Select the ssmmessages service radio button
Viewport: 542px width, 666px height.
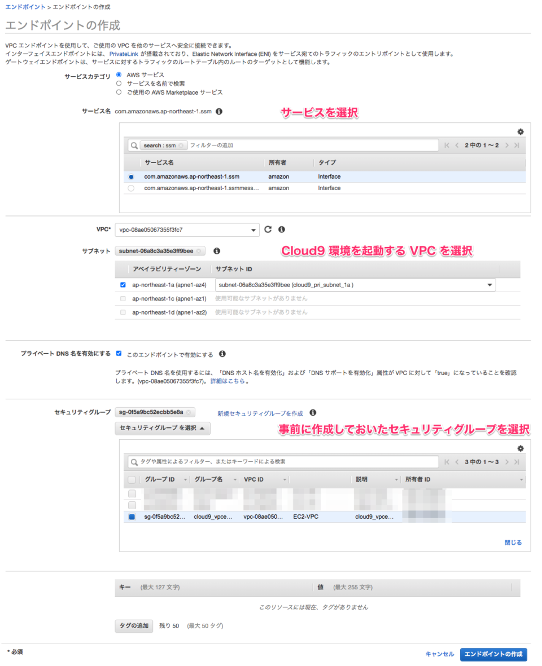(130, 188)
